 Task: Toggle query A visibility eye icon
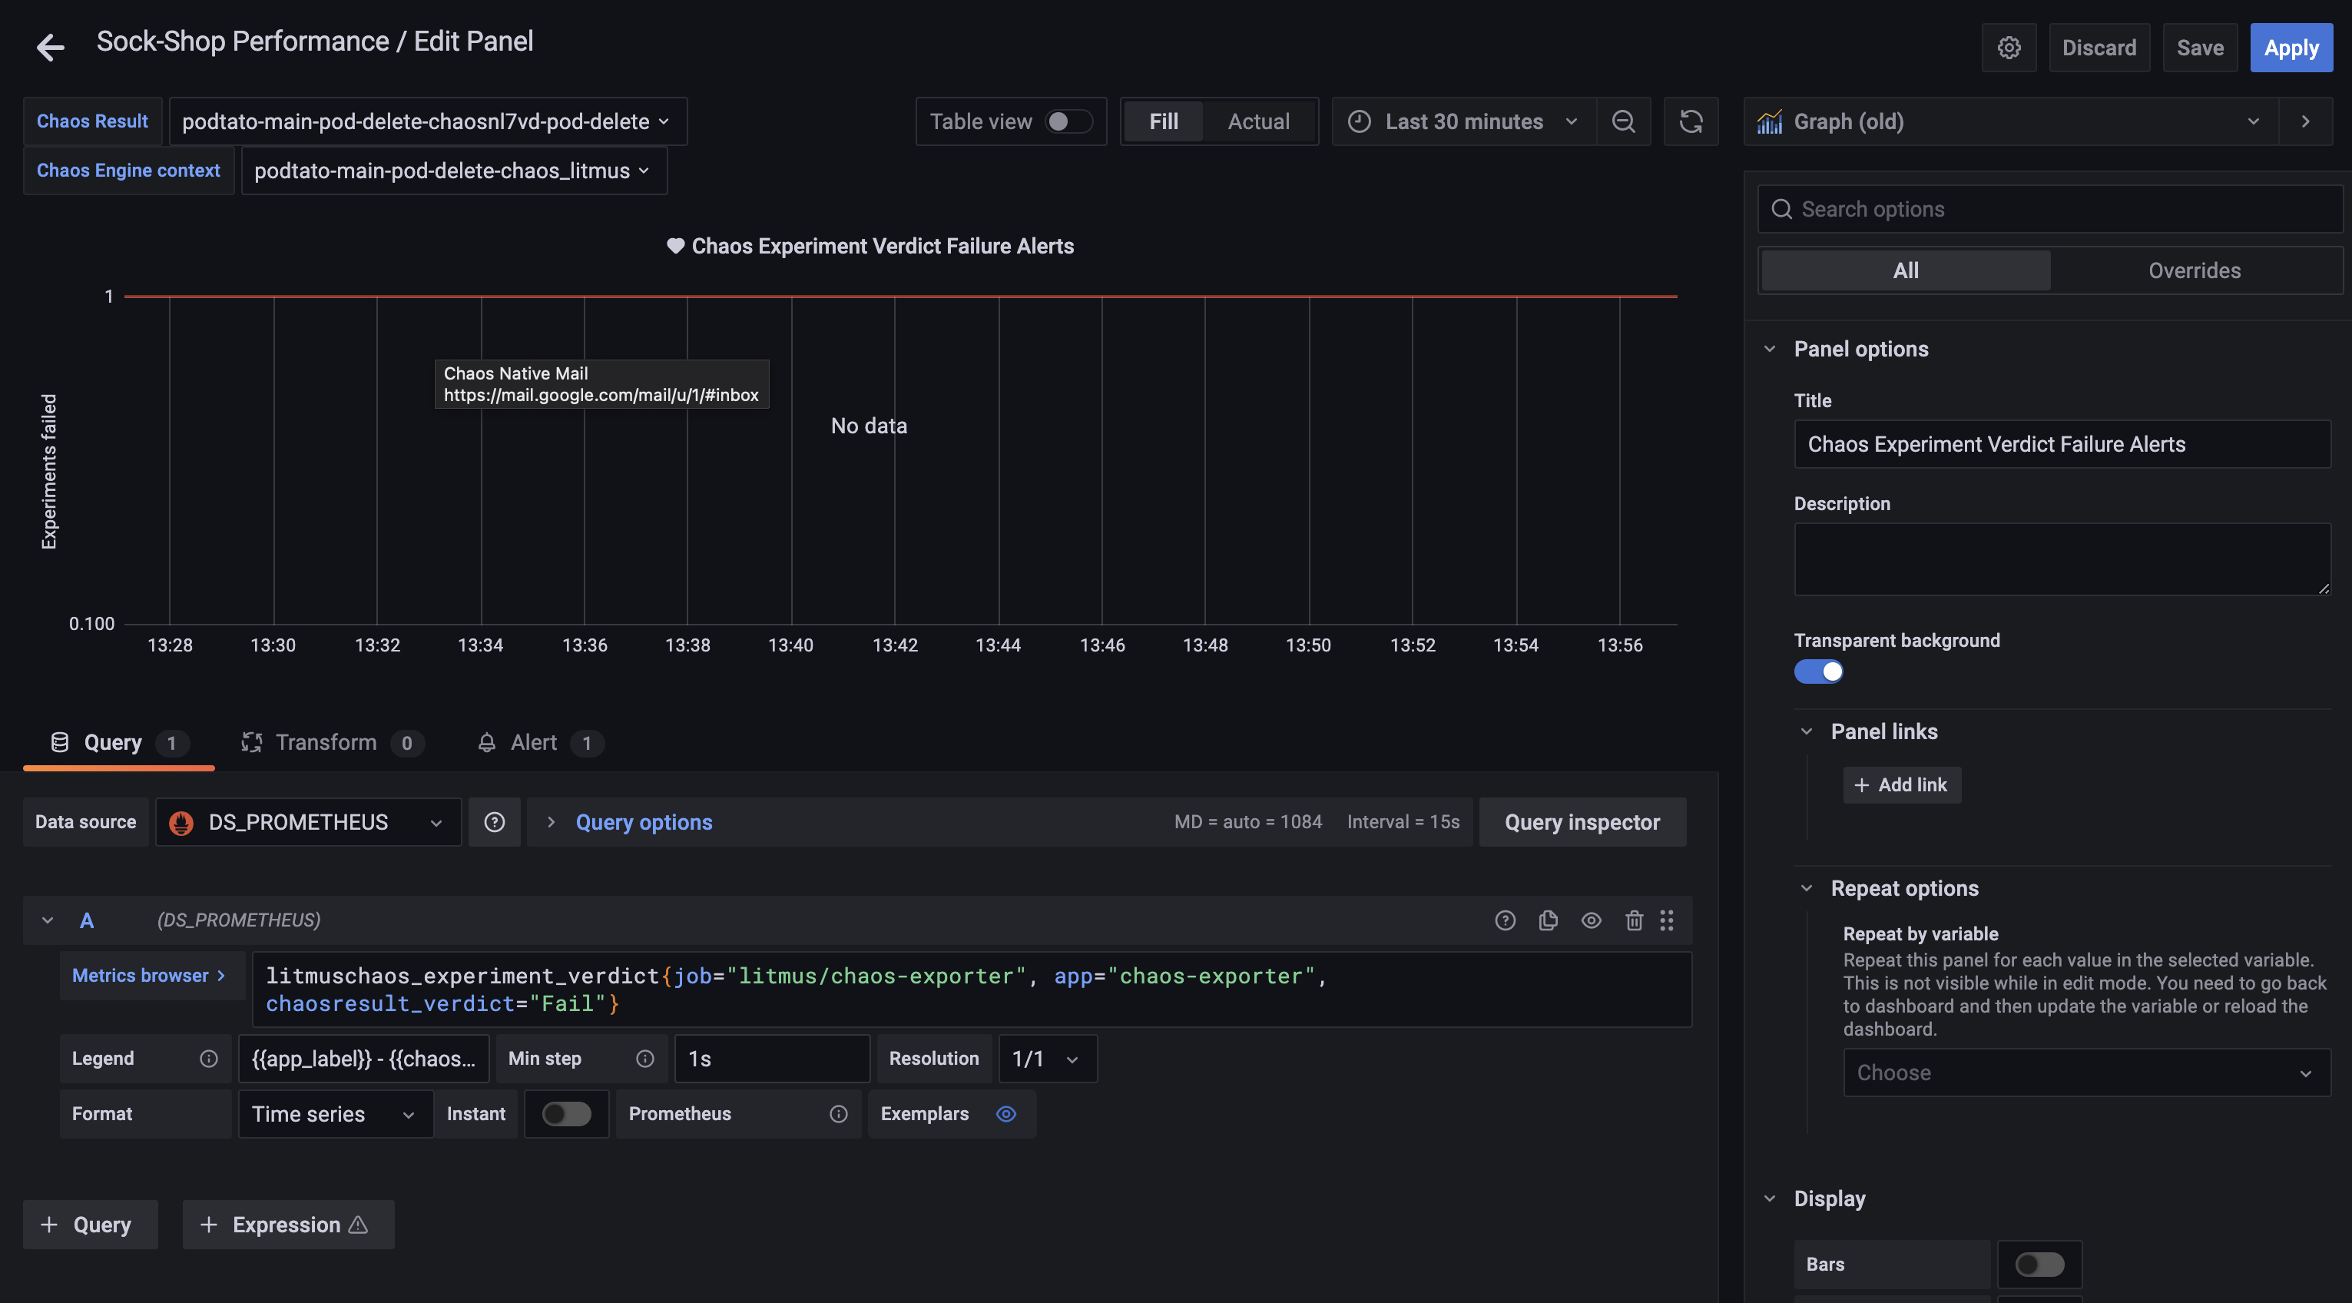[1591, 920]
